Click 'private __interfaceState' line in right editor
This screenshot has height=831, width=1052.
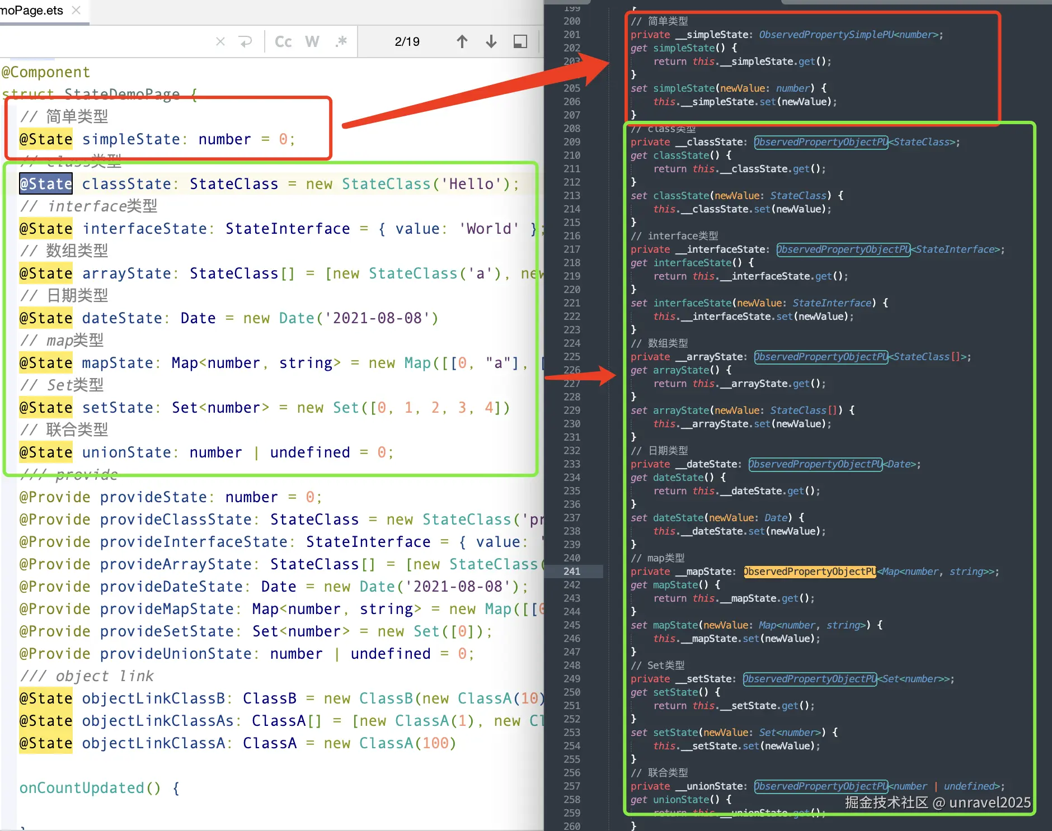tap(818, 249)
